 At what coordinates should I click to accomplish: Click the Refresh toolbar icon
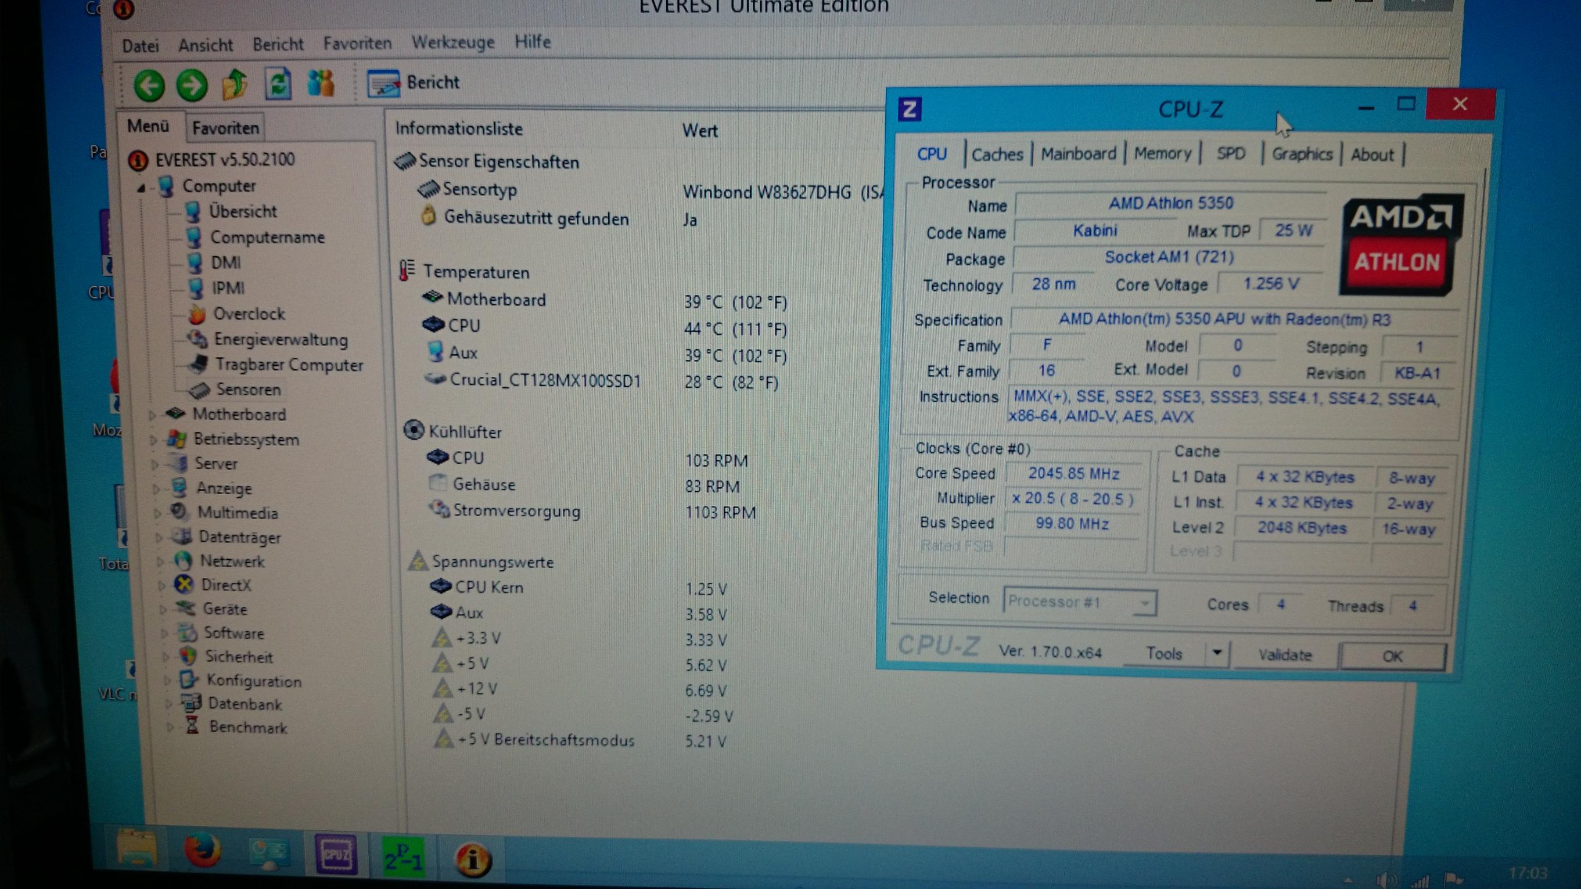pyautogui.click(x=278, y=84)
